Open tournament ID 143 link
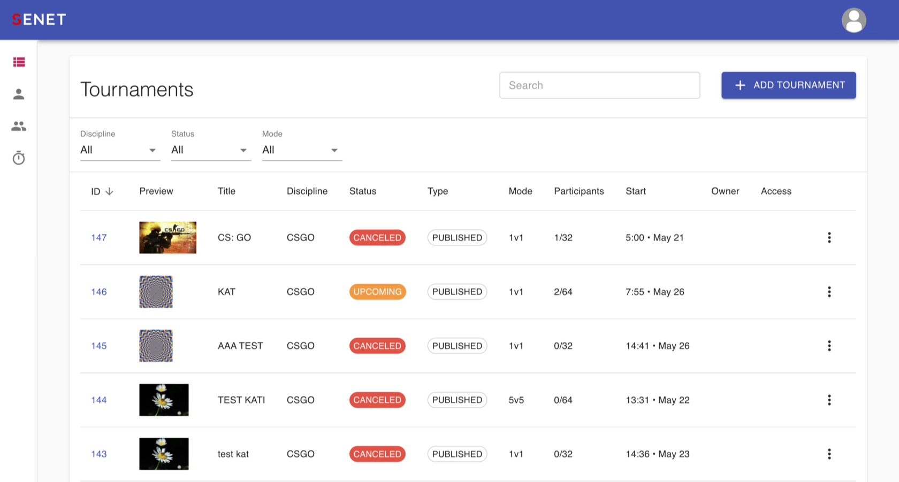Image resolution: width=899 pixels, height=482 pixels. [x=99, y=454]
